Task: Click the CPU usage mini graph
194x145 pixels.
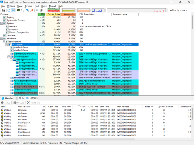Action: tap(54, 10)
